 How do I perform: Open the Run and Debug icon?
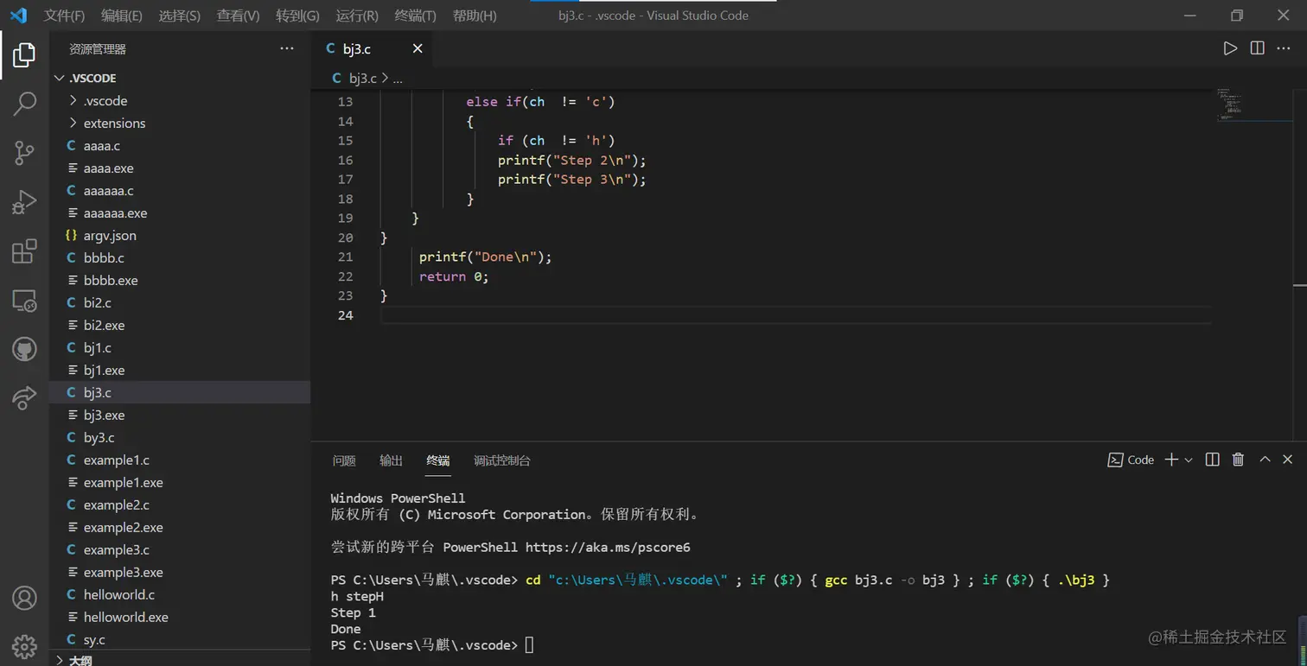point(23,202)
